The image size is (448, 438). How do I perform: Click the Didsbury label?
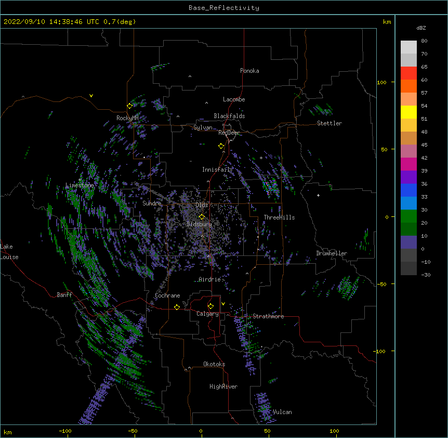point(199,224)
